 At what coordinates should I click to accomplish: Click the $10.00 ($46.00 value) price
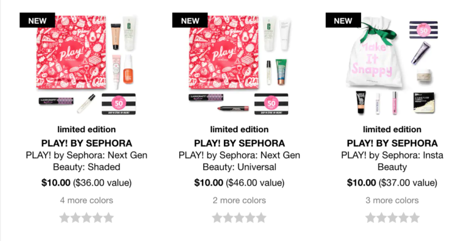pos(240,182)
